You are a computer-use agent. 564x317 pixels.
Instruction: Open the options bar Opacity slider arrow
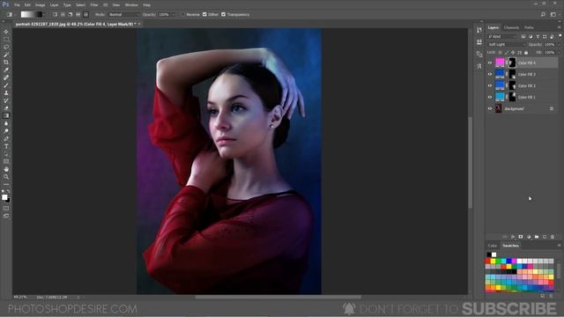174,14
